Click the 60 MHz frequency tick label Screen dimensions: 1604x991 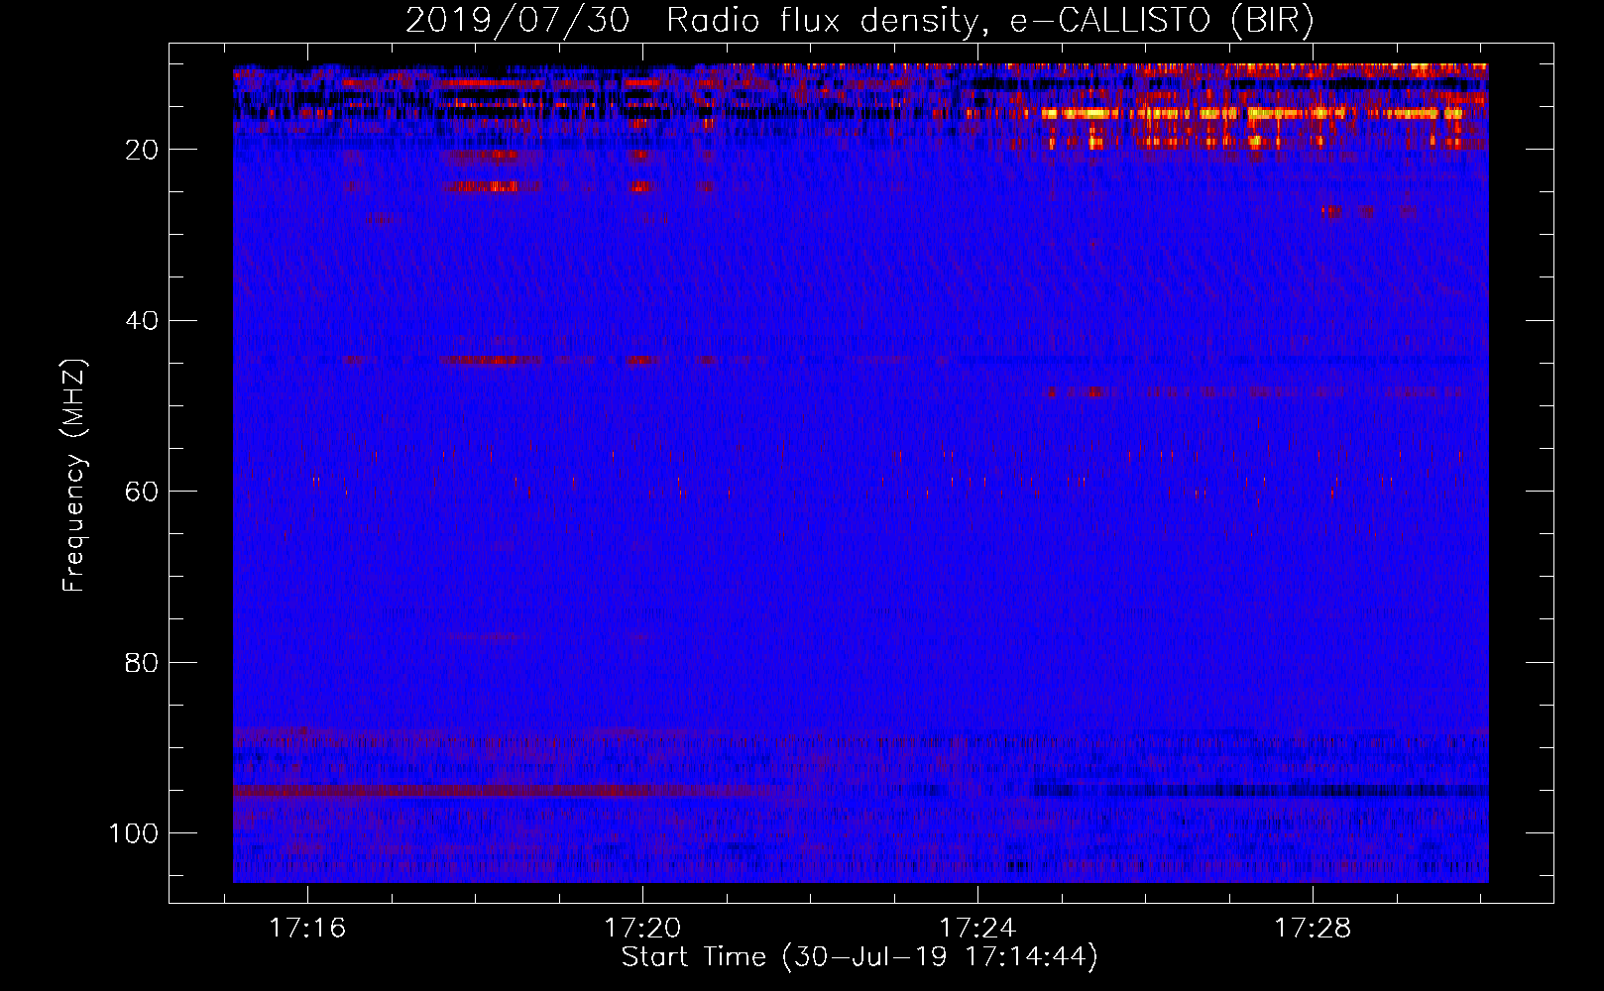pyautogui.click(x=142, y=492)
